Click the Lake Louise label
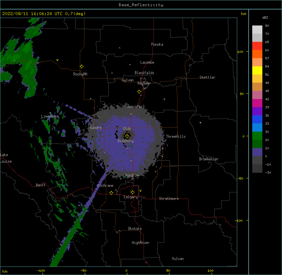Screen dimensions: 282x275 click(6, 158)
